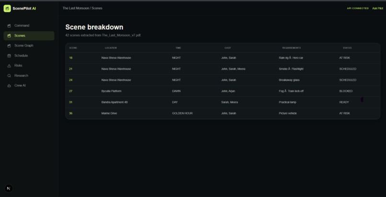
Task: Click the LOCATION column header
Action: [x=111, y=48]
